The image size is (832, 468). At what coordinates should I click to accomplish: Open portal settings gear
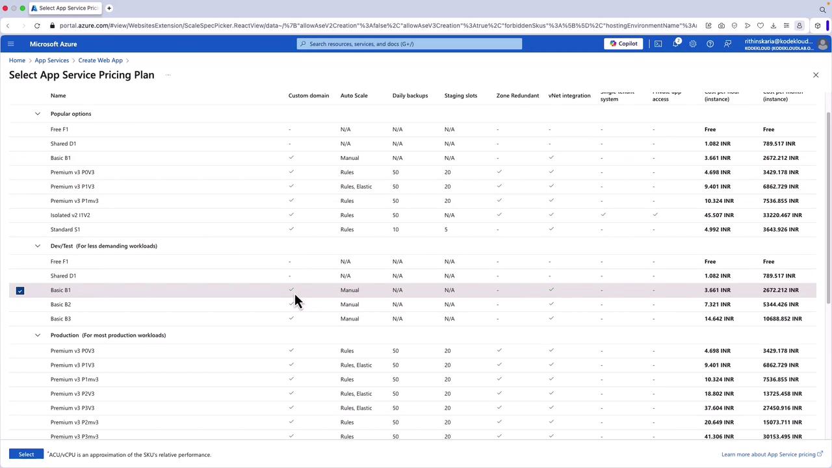pyautogui.click(x=693, y=44)
